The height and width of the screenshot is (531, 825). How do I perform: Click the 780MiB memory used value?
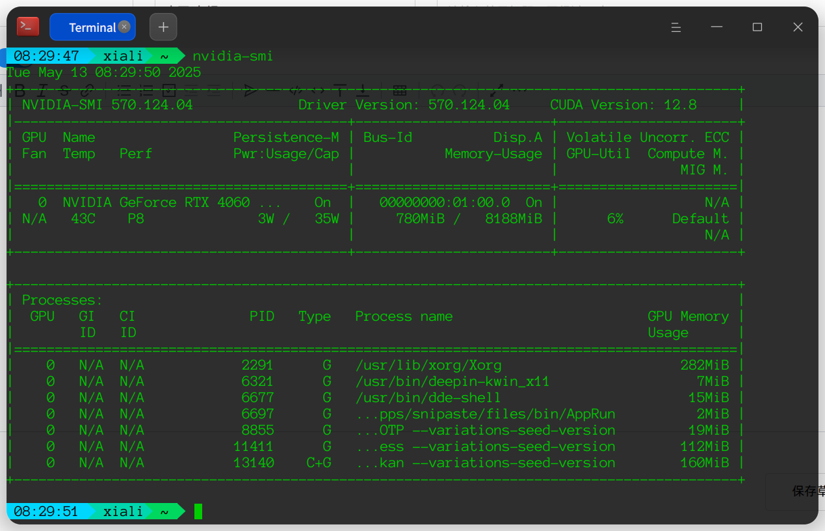[420, 219]
